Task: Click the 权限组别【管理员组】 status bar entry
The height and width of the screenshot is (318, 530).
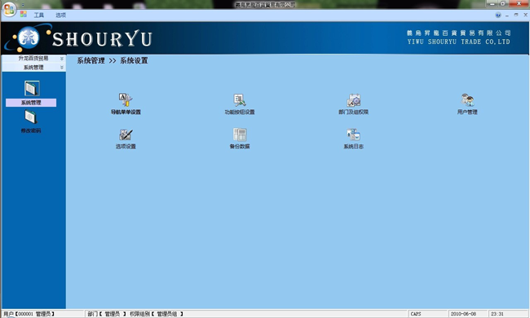Action: (x=157, y=314)
